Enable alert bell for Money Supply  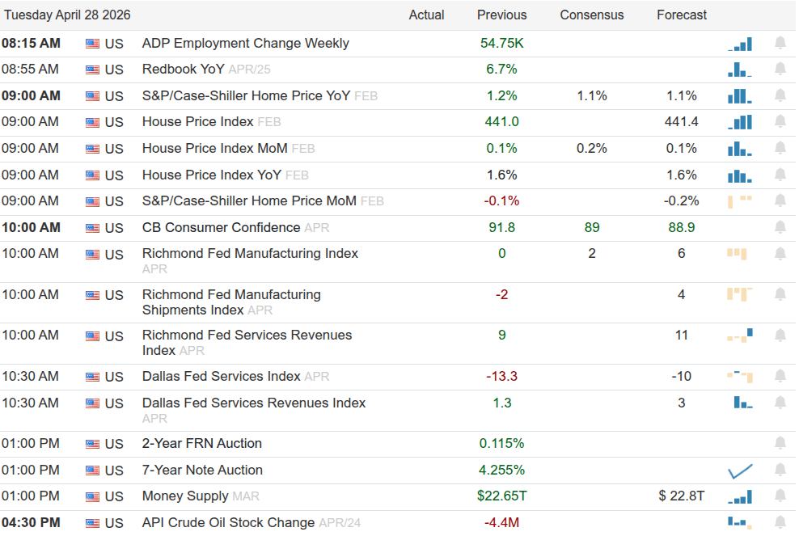(780, 496)
